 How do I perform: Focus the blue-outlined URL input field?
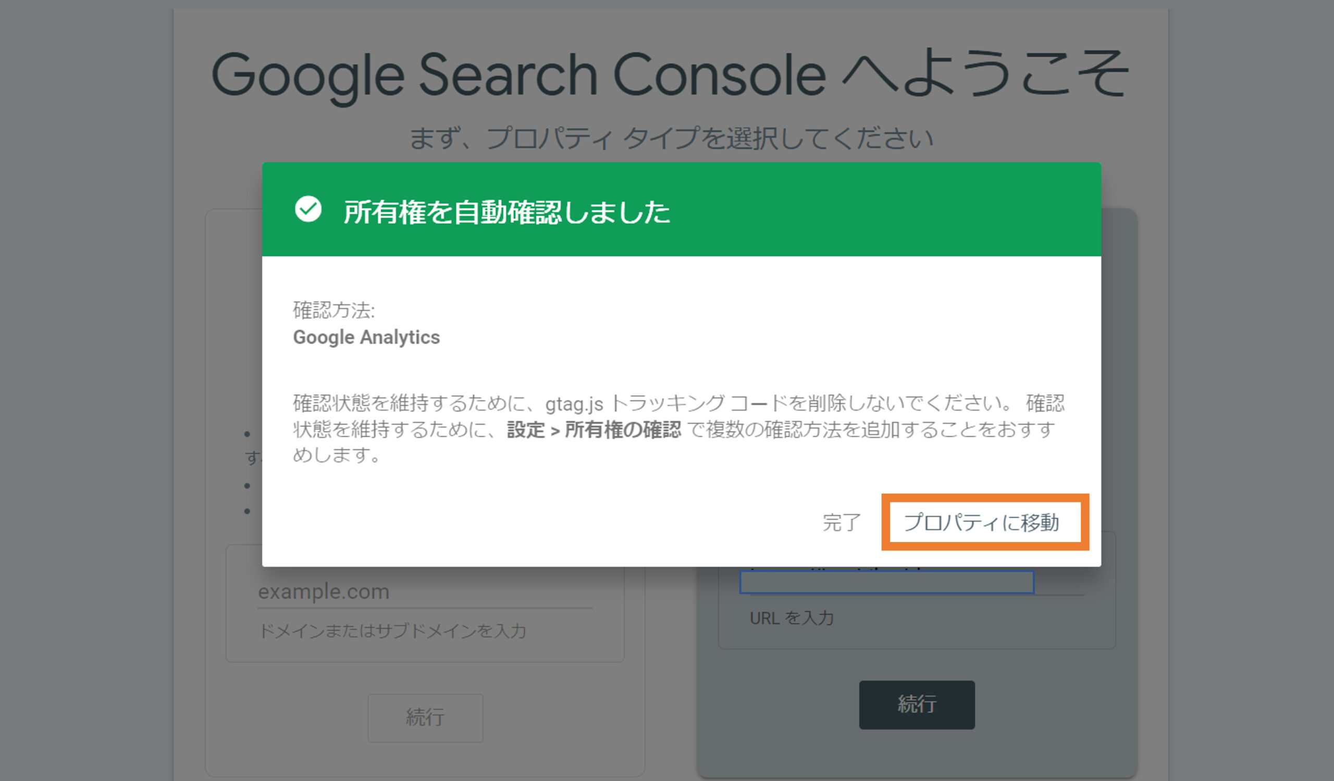(886, 582)
